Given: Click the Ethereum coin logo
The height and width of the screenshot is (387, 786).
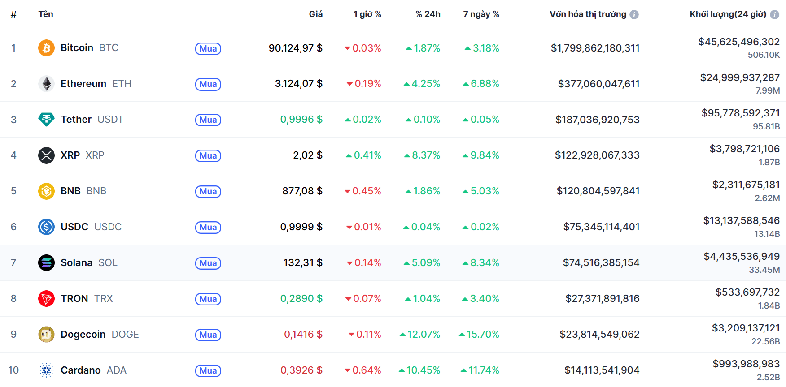Looking at the screenshot, I should 46,84.
